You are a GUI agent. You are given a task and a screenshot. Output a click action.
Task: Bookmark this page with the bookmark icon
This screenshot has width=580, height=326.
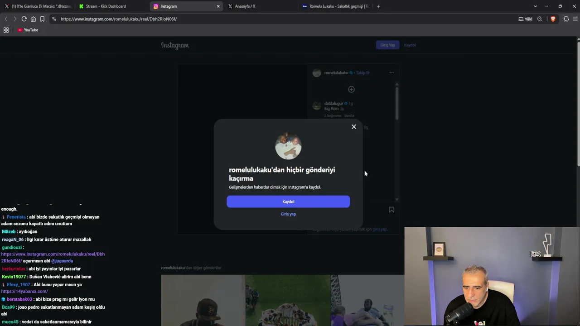pyautogui.click(x=42, y=19)
